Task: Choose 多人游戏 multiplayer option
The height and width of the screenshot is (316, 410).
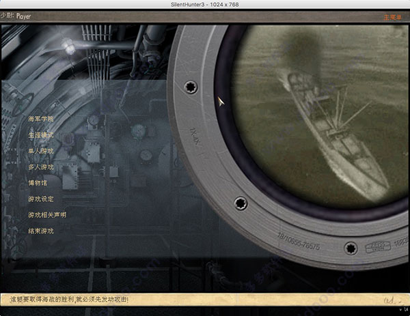Action: [x=40, y=167]
